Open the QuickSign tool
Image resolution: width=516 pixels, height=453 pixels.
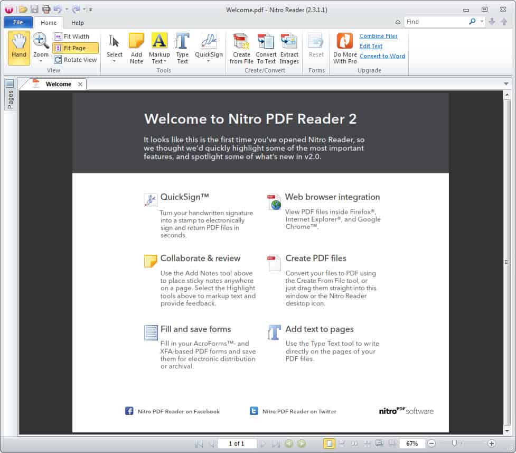[208, 47]
